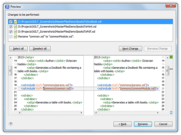Click the XSL file icon for booksToDocBook.xsl

click(x=15, y=22)
